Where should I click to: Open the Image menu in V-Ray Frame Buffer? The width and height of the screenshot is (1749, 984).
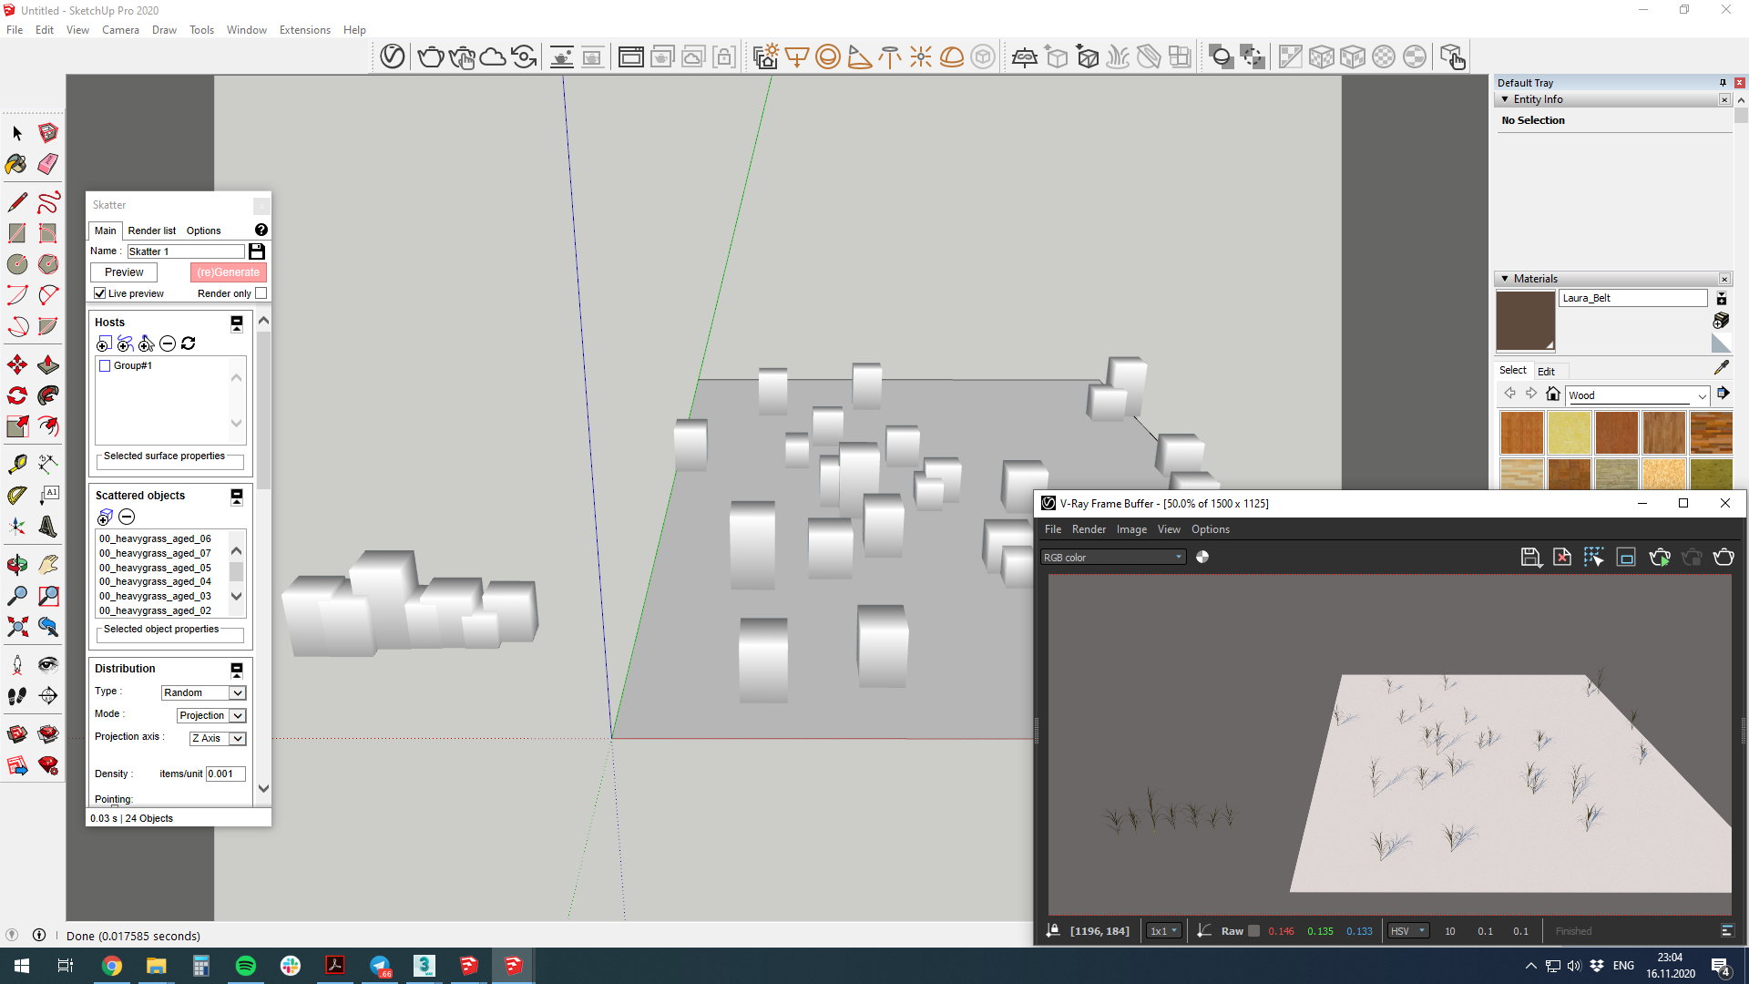(1131, 529)
